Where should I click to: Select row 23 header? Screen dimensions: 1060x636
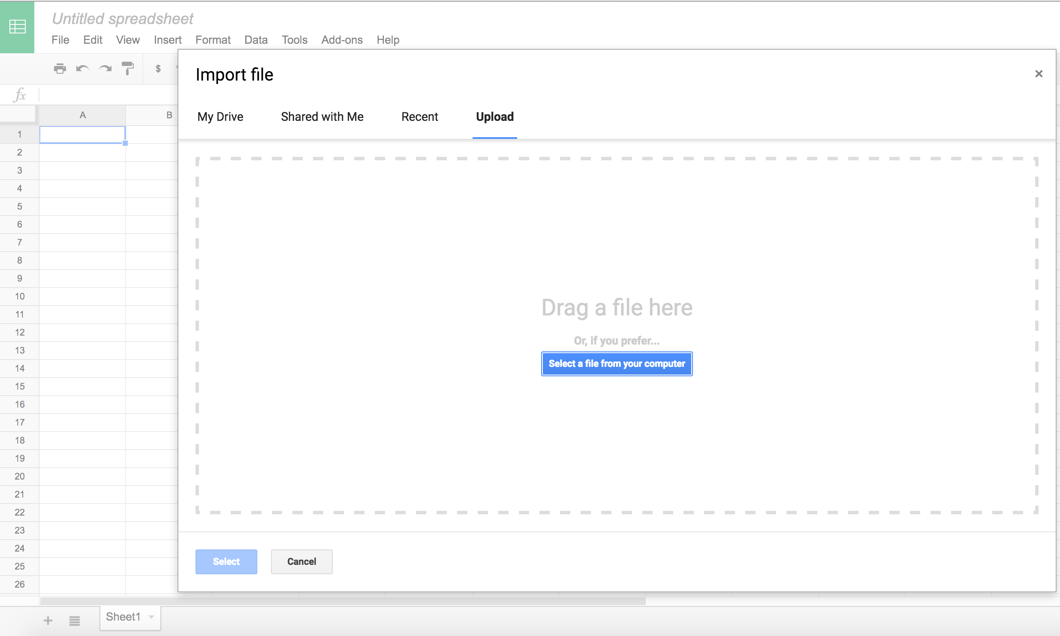pos(19,531)
